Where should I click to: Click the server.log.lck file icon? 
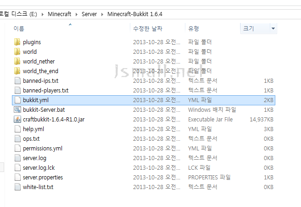pos(17,167)
